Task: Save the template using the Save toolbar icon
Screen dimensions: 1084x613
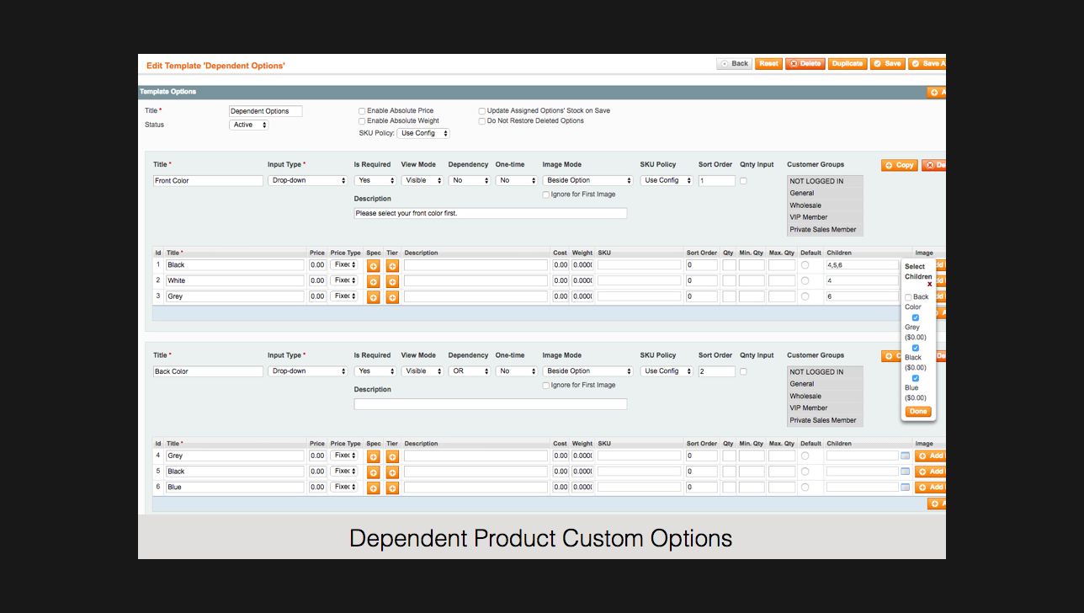Action: (x=887, y=63)
